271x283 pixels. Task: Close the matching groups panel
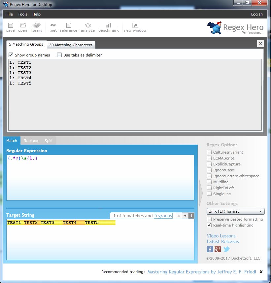(260, 44)
